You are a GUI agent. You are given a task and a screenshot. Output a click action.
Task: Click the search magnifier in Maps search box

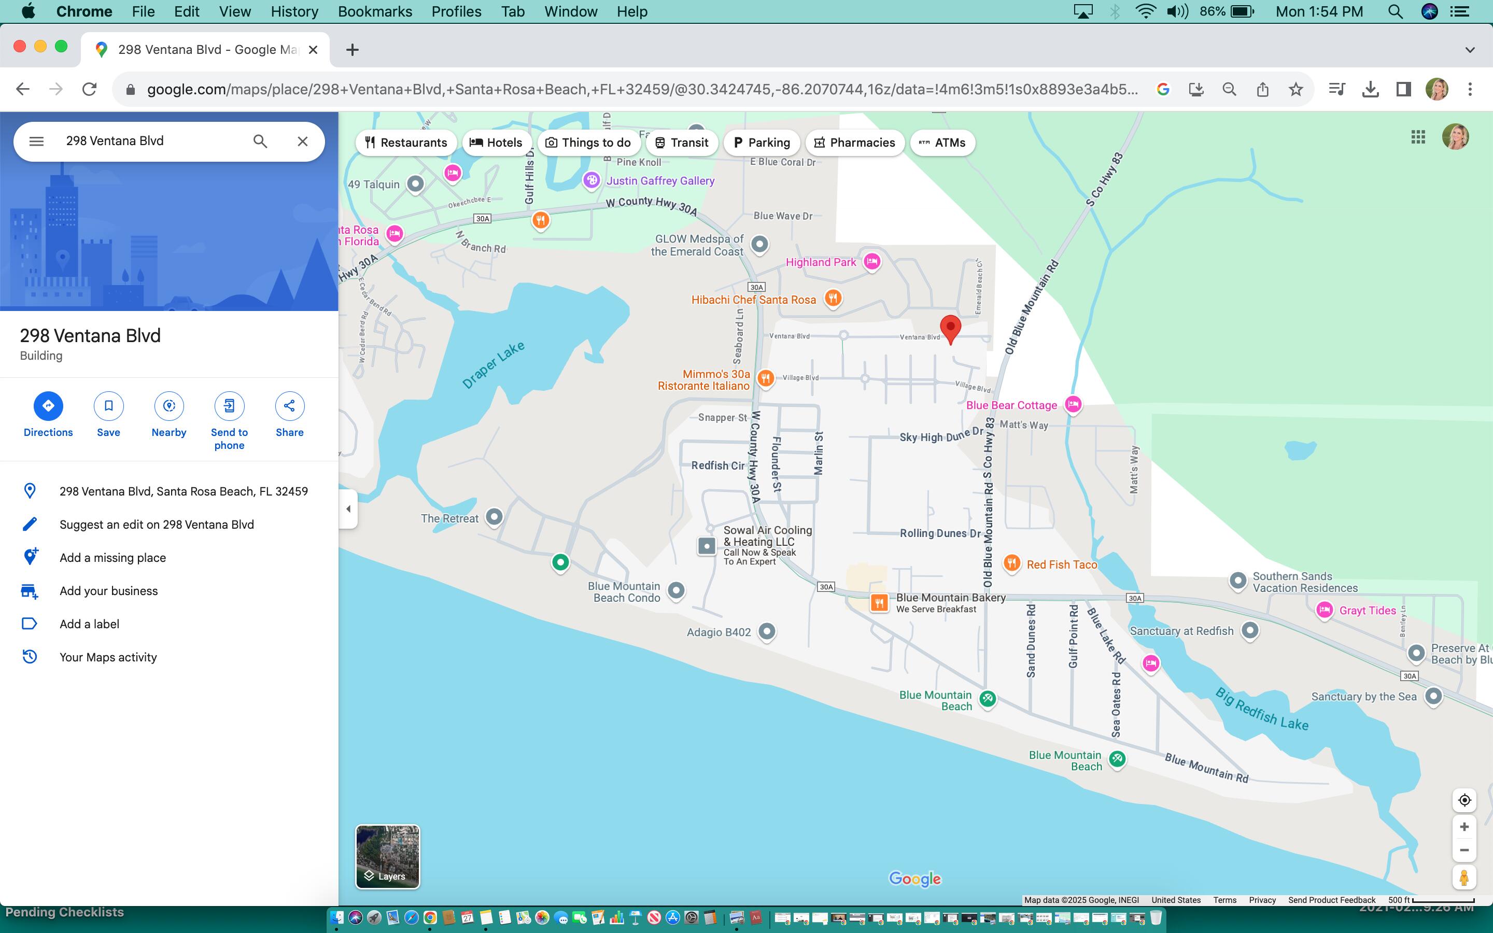pyautogui.click(x=260, y=142)
